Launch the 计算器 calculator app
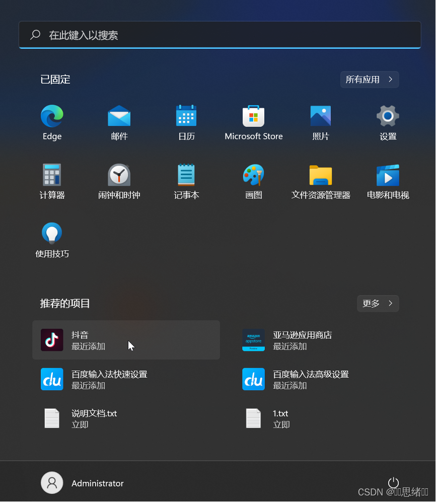This screenshot has height=502, width=436. (52, 182)
